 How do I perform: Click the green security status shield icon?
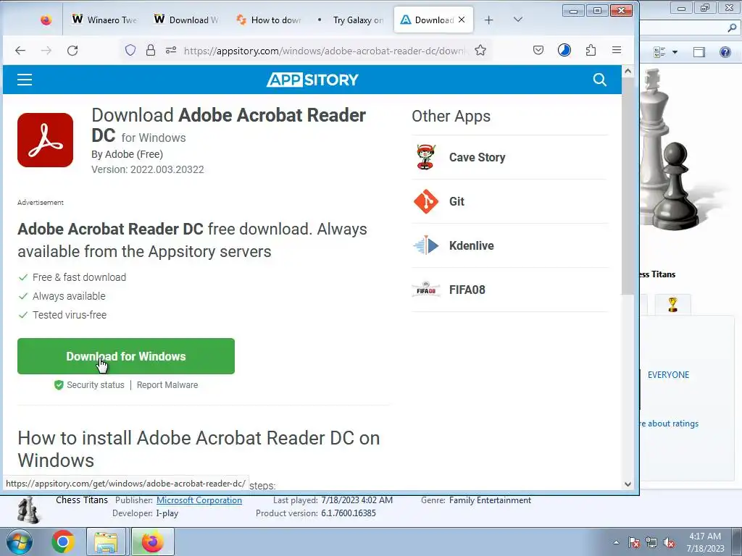coord(59,385)
